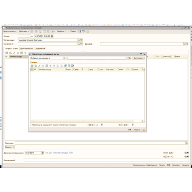Click the magnifier icon beside the dialog document field
This screenshot has width=192, height=192.
tap(129, 58)
